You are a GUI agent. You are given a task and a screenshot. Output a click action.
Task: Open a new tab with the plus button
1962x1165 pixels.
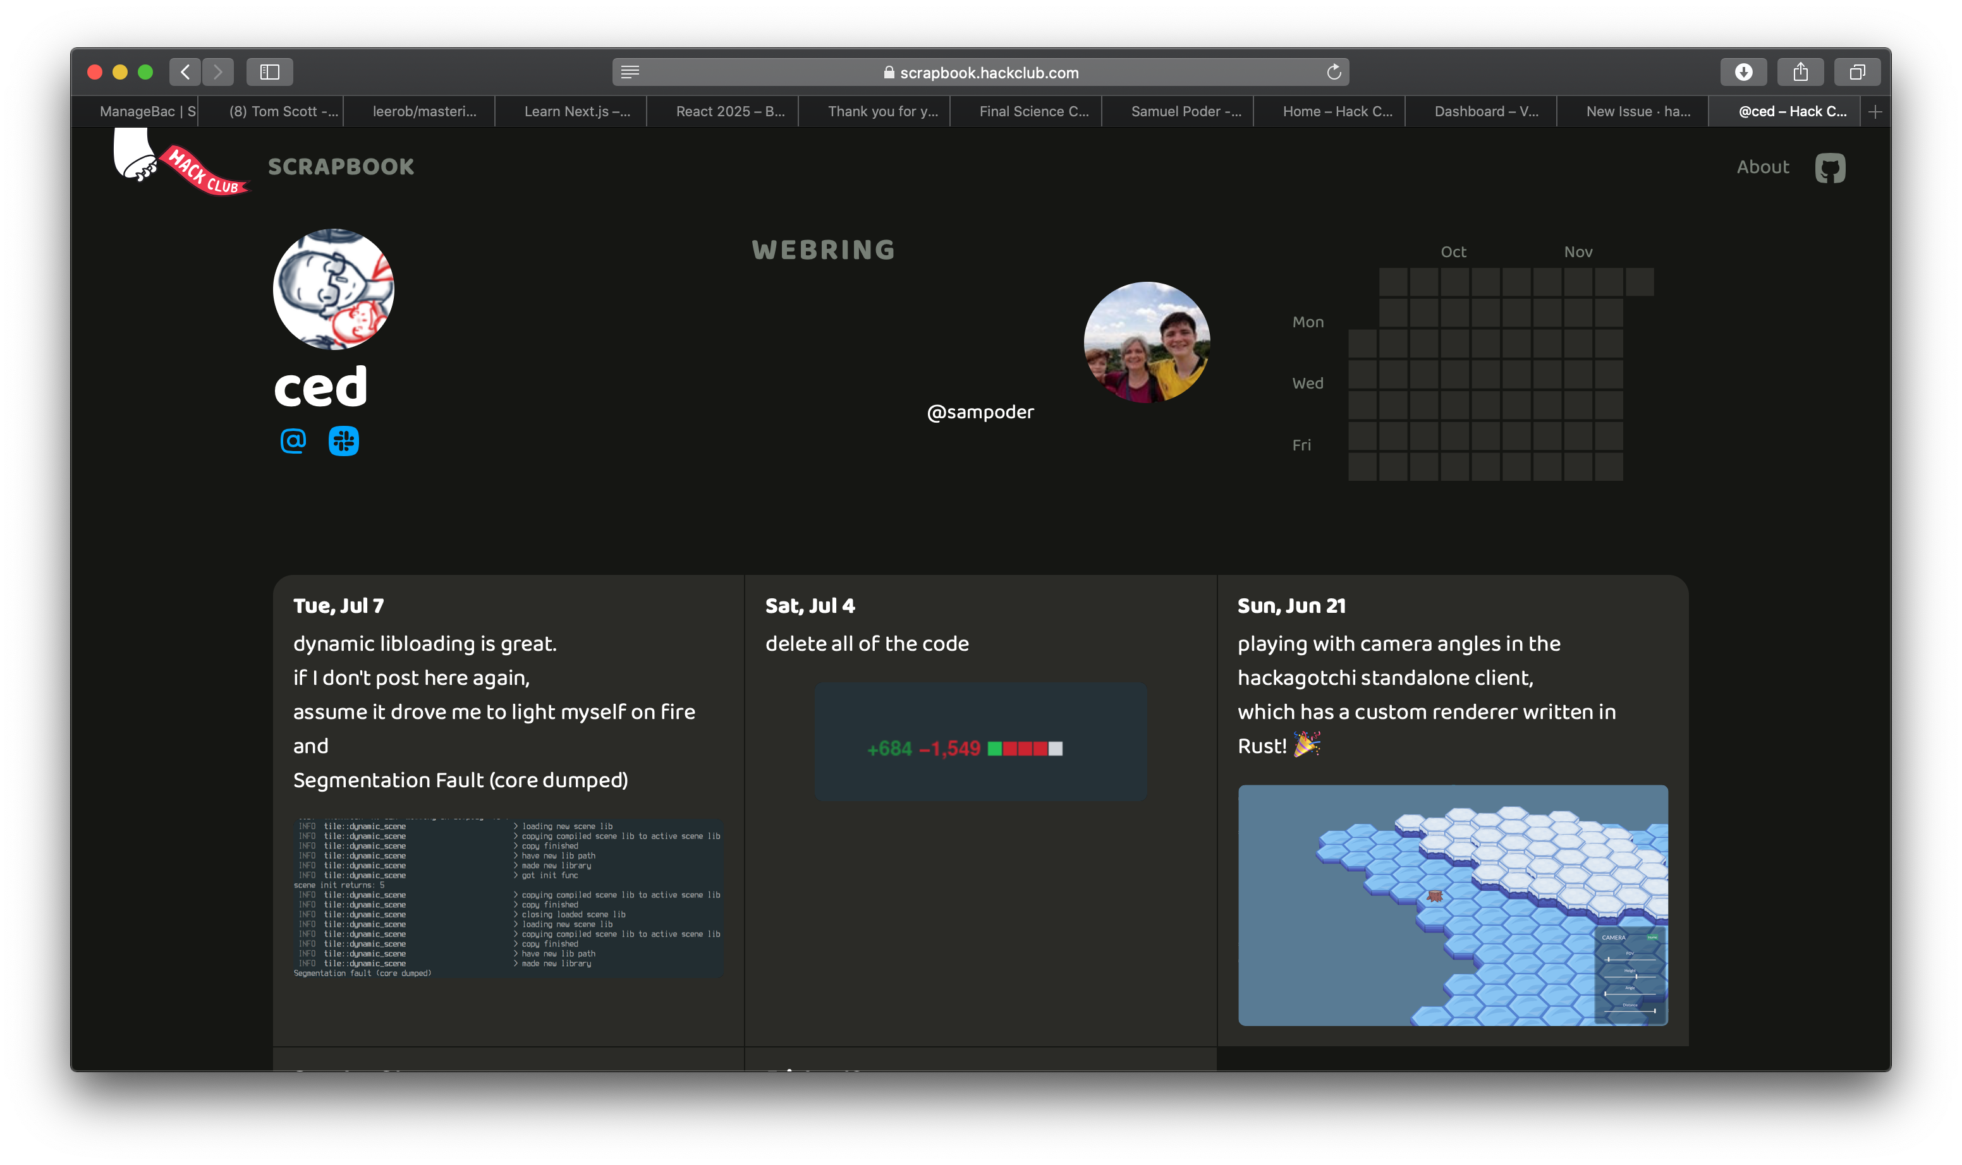pos(1875,111)
